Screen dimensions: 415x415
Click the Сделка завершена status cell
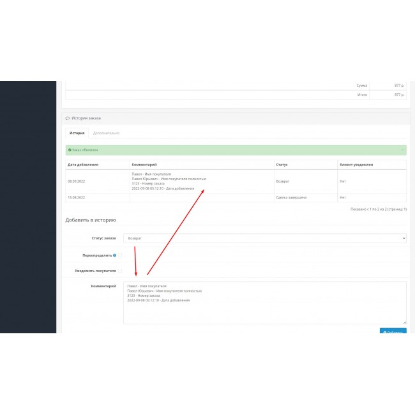tap(291, 197)
